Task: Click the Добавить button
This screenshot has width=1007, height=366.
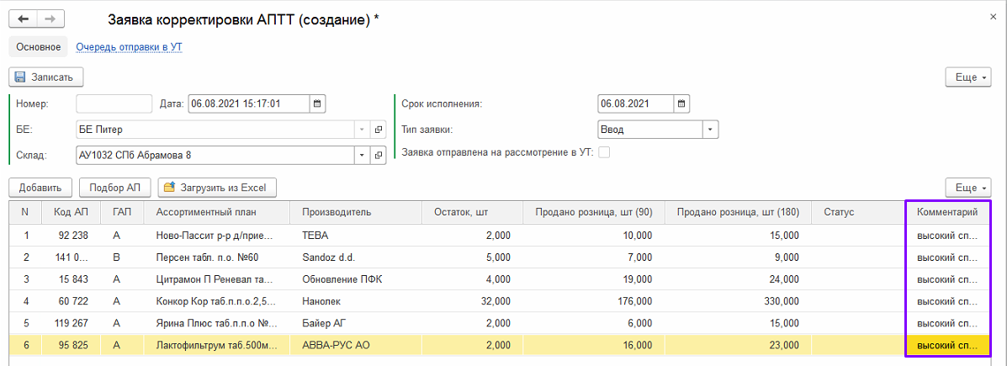Action: [40, 187]
